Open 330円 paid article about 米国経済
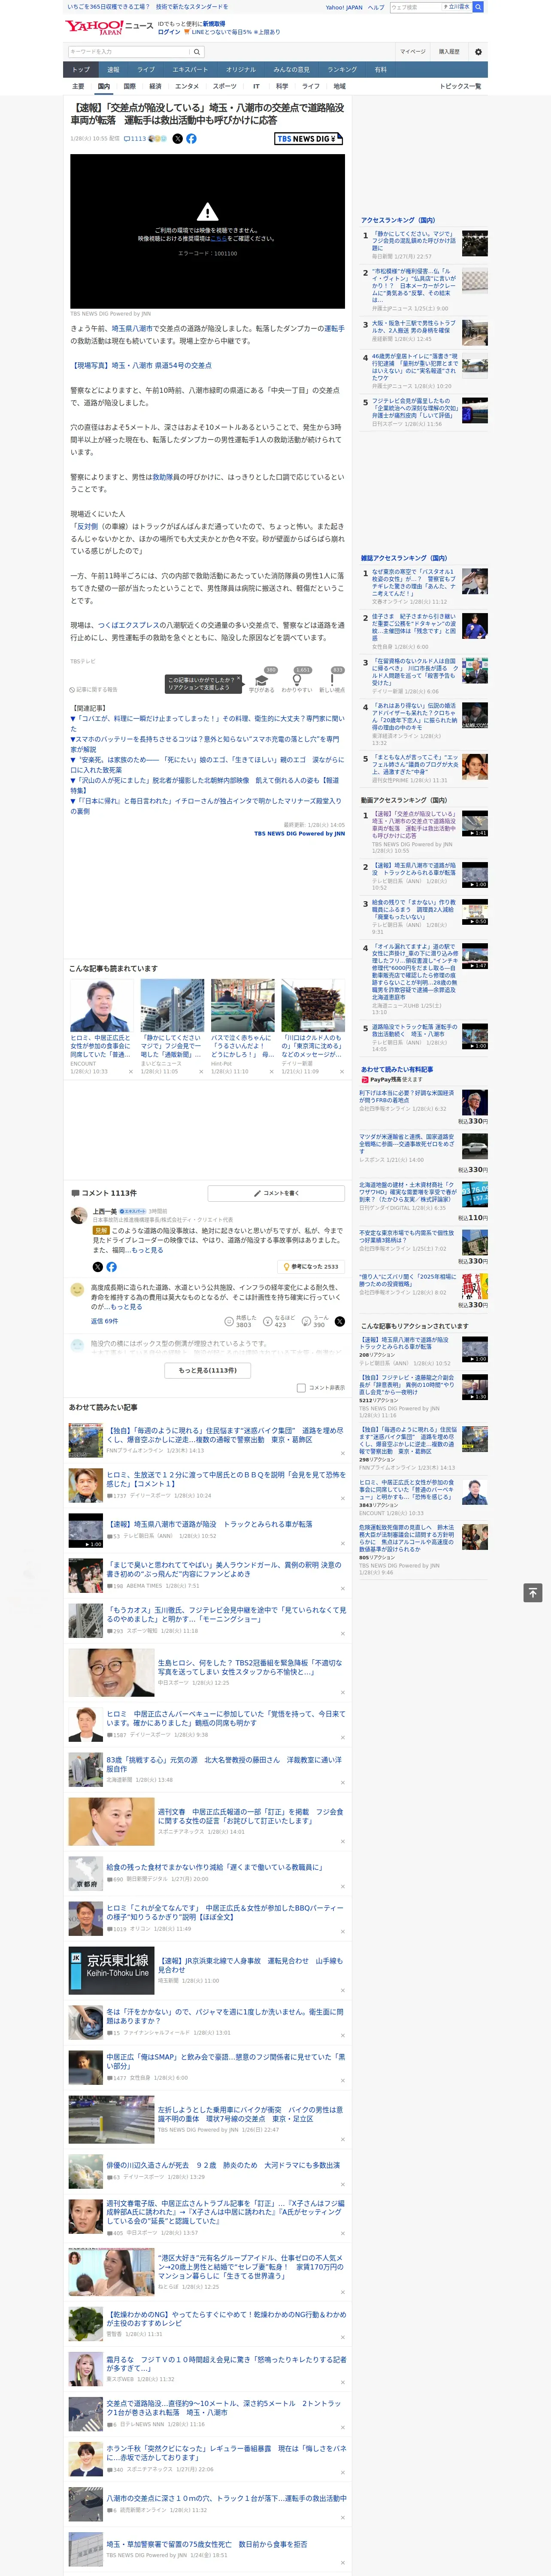 406,1097
